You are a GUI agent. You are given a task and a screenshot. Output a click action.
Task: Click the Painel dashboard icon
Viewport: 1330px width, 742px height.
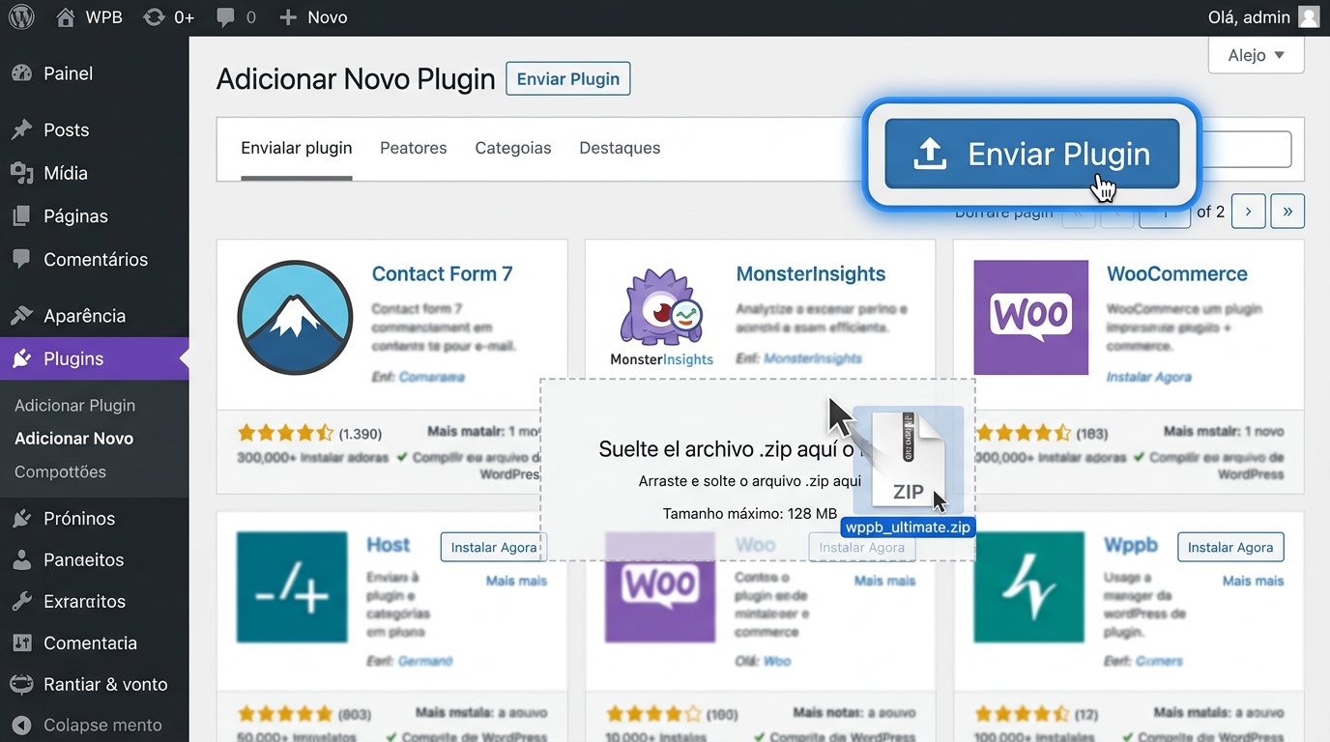pos(21,73)
